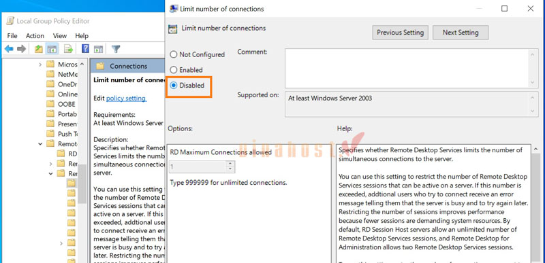Open the policy setting link

(x=126, y=98)
